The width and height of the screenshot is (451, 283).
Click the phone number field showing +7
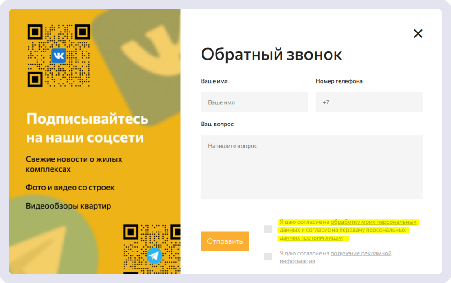(x=369, y=102)
